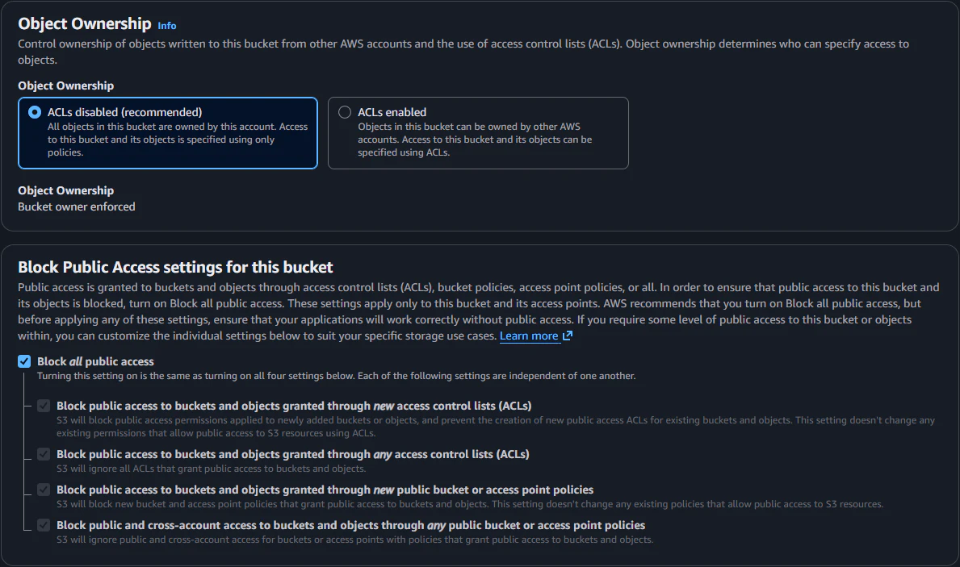This screenshot has width=960, height=567.
Task: Click the 'Block Public Access settings for this bucket' heading
Action: (x=175, y=267)
